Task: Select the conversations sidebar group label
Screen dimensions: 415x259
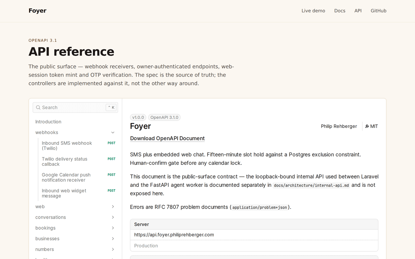Action: point(50,217)
